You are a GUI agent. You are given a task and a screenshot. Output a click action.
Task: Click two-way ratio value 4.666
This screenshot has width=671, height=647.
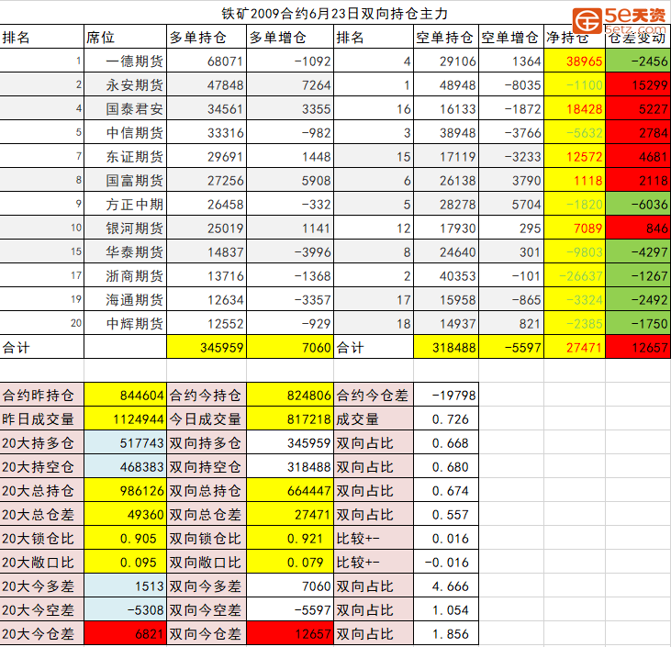(x=445, y=586)
